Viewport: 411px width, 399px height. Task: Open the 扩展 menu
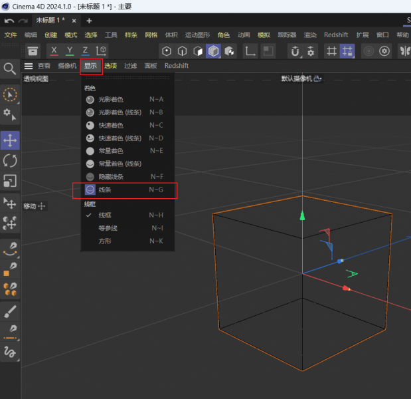pos(363,35)
